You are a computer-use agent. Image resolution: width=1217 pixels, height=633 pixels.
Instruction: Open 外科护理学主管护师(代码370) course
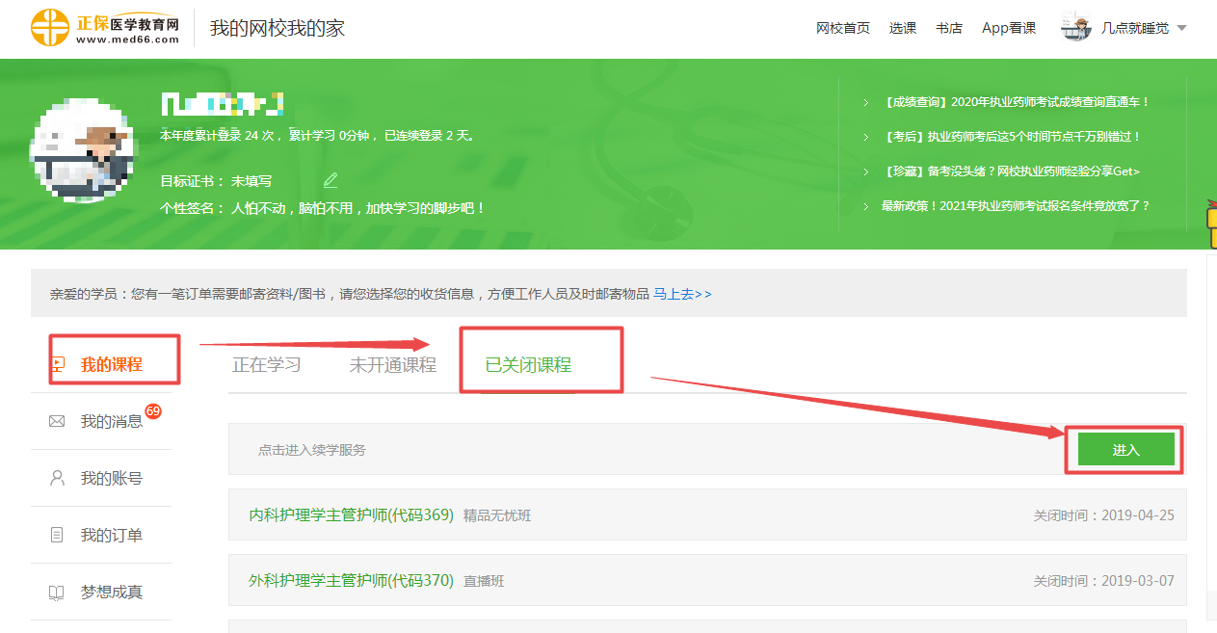pyautogui.click(x=351, y=581)
